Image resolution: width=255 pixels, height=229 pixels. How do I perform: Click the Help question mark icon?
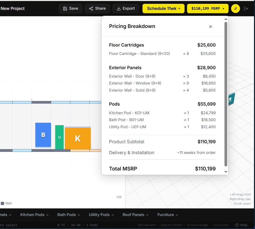pyautogui.click(x=237, y=225)
